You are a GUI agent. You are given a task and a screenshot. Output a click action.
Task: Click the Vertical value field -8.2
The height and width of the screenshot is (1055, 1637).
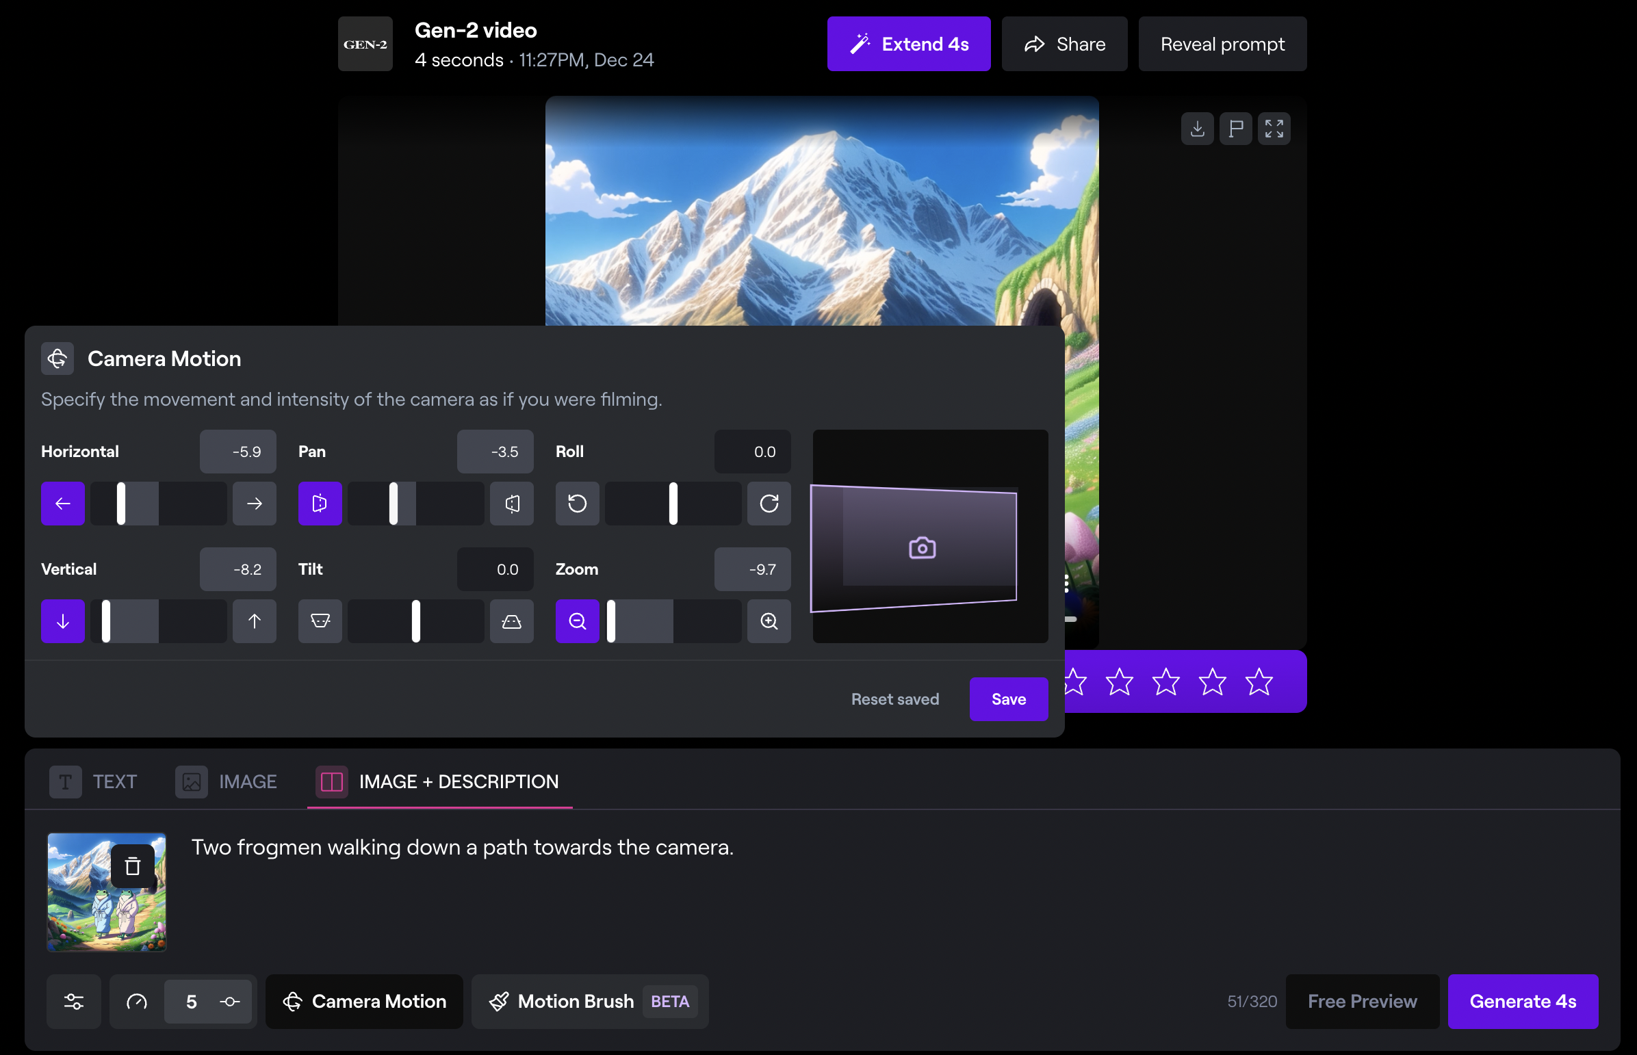pyautogui.click(x=237, y=569)
